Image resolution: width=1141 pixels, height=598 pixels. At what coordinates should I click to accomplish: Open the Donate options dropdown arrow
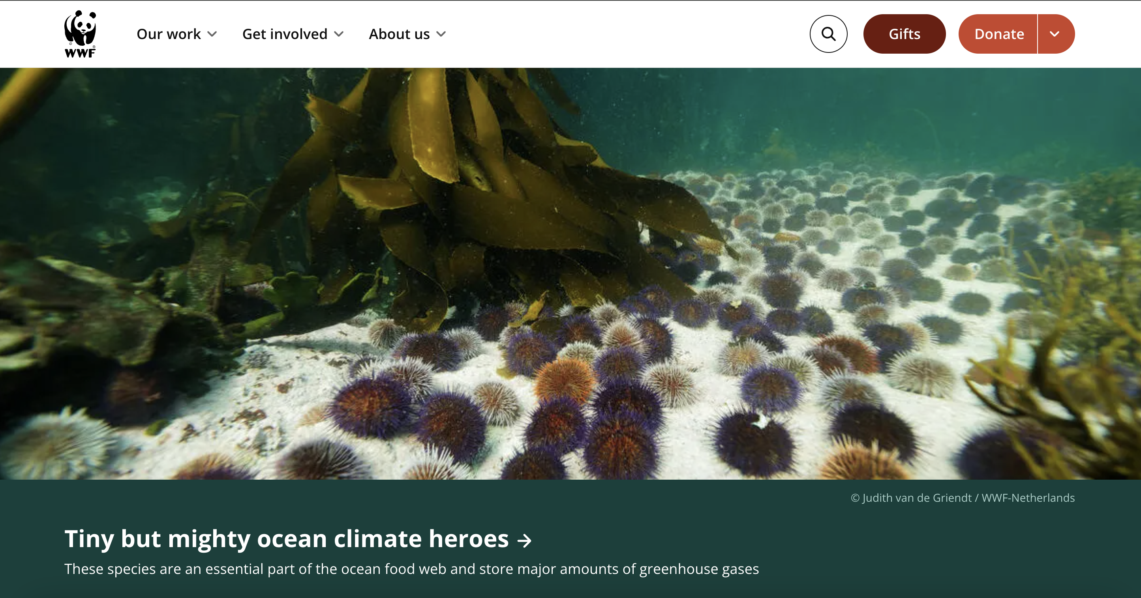pos(1056,34)
